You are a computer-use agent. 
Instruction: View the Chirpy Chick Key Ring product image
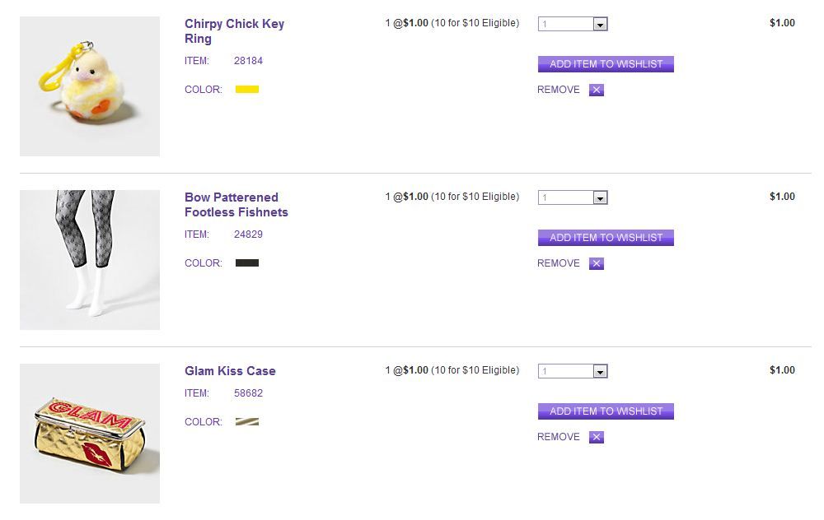(x=90, y=86)
